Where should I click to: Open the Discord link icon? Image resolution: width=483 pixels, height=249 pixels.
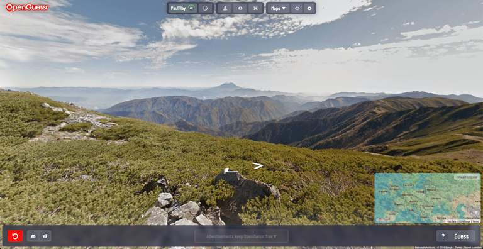tap(33, 236)
